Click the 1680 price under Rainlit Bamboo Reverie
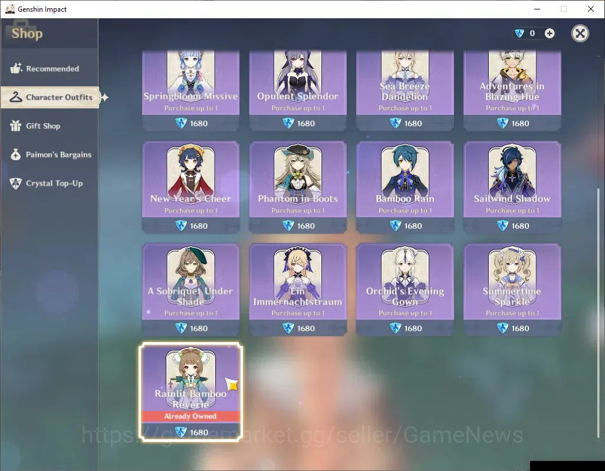The width and height of the screenshot is (605, 471). (x=199, y=432)
